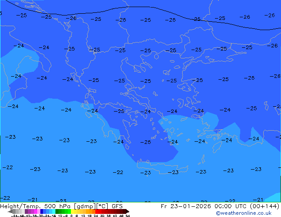Screen dimensions: 281x217
Task: Click the gray left arrow of the color scale
Action: pyautogui.click(x=10, y=211)
